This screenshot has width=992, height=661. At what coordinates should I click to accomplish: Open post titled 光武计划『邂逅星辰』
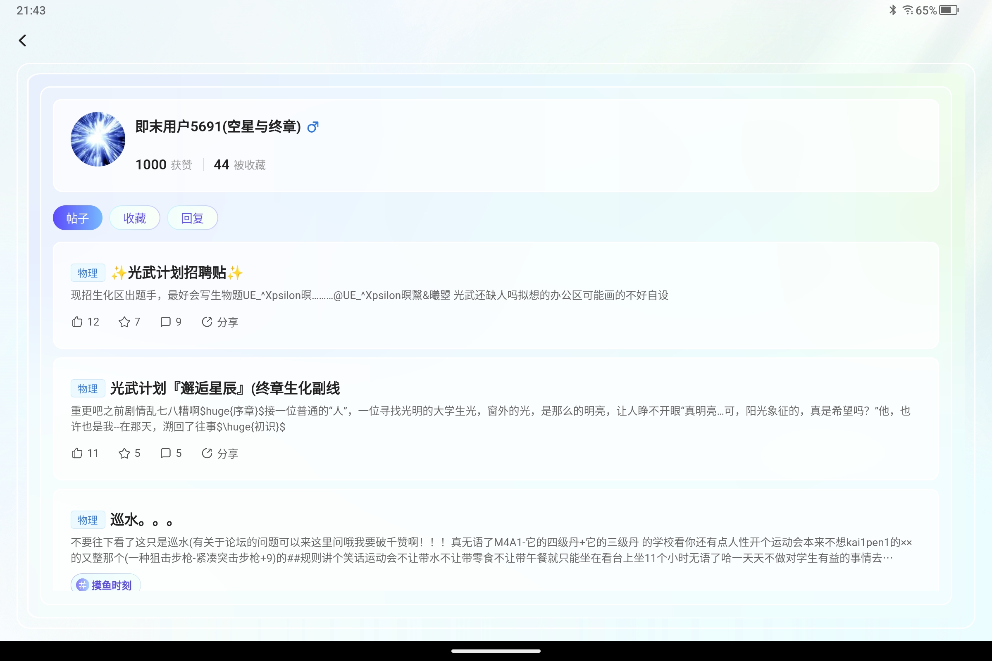[x=225, y=388]
